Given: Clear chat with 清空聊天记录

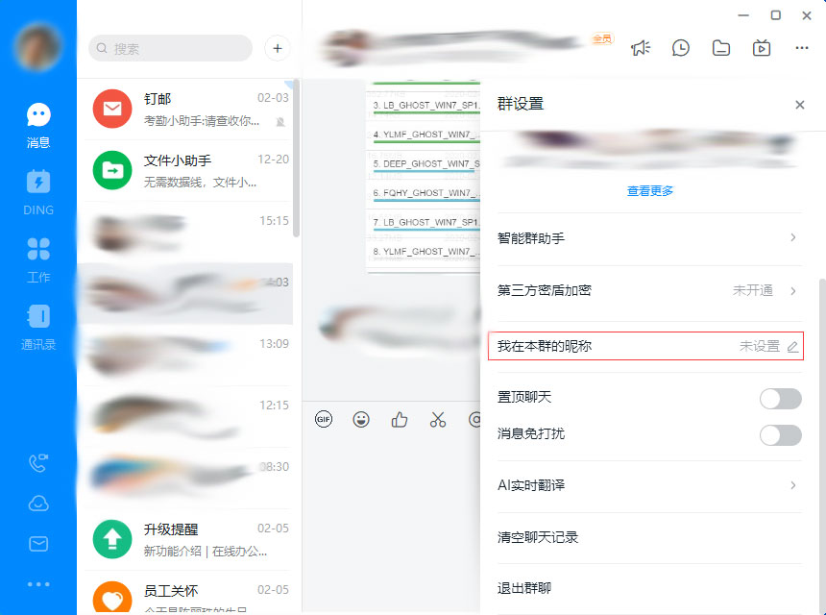Looking at the screenshot, I should (x=645, y=537).
